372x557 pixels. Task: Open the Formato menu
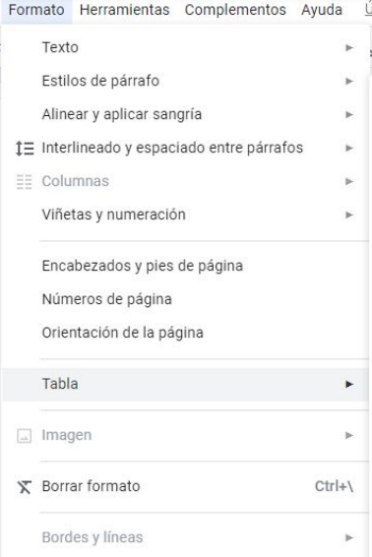pos(36,10)
